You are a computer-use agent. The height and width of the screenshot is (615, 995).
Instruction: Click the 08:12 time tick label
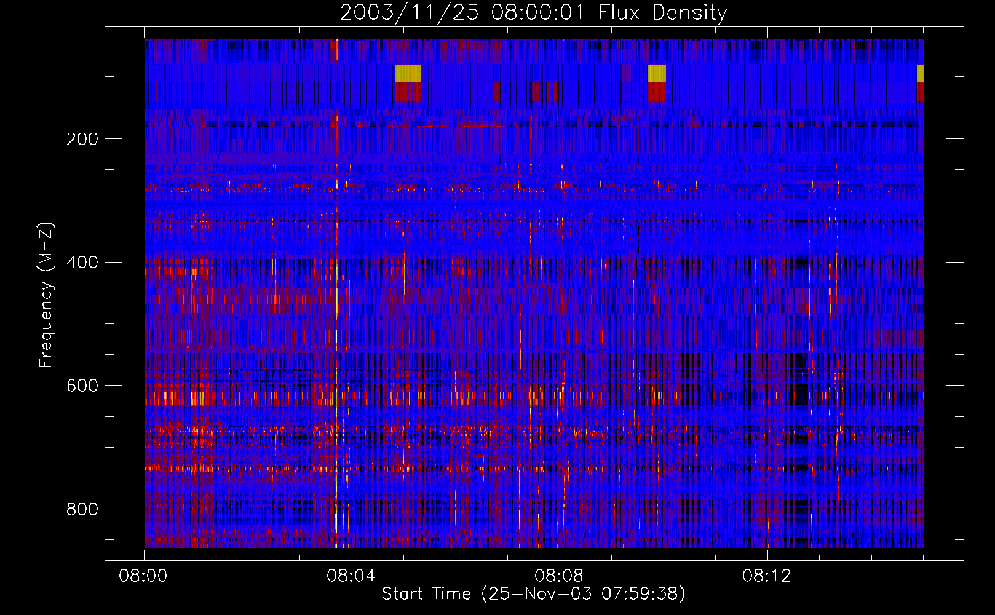pyautogui.click(x=767, y=576)
